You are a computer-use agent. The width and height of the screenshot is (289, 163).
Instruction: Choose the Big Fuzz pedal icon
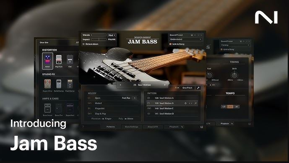pos(59,60)
